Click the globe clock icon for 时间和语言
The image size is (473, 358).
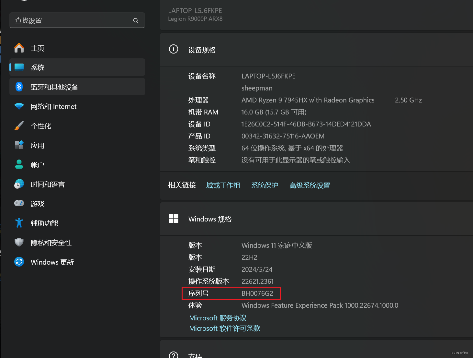19,184
